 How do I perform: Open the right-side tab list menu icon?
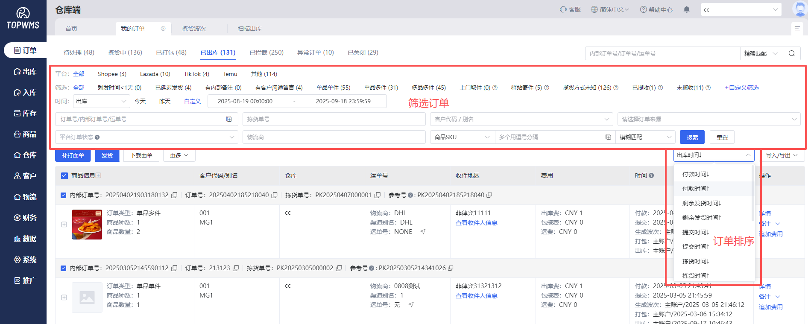pos(797,29)
